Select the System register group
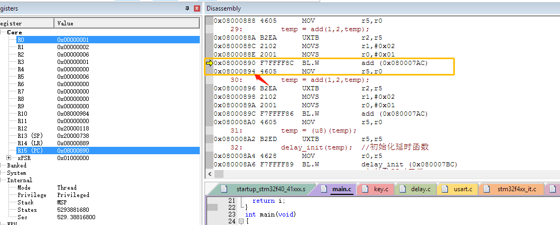 coord(16,173)
